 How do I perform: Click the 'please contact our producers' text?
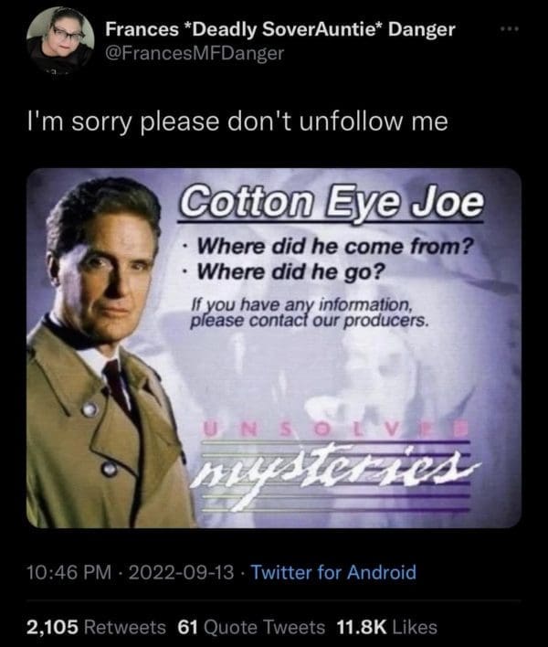310,321
